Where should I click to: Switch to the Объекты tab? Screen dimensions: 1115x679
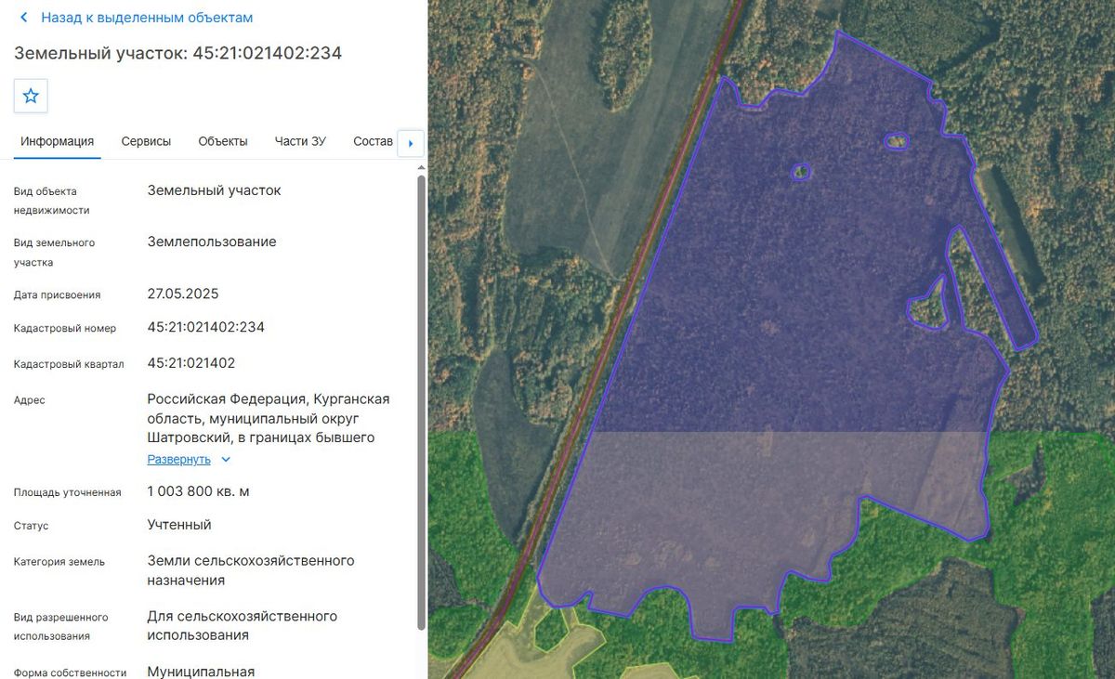[x=223, y=141]
